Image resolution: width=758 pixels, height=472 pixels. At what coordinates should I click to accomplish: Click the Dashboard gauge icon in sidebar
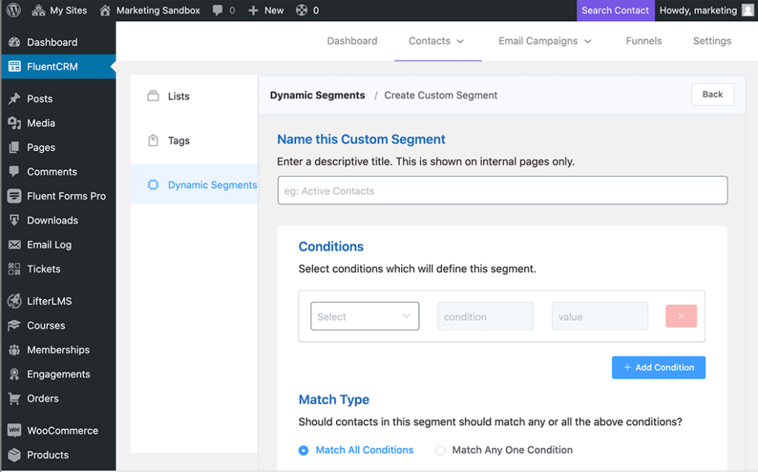(15, 42)
